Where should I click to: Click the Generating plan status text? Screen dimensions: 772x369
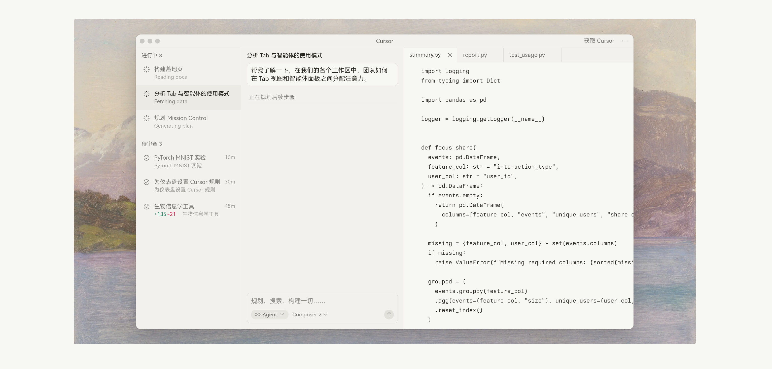173,126
